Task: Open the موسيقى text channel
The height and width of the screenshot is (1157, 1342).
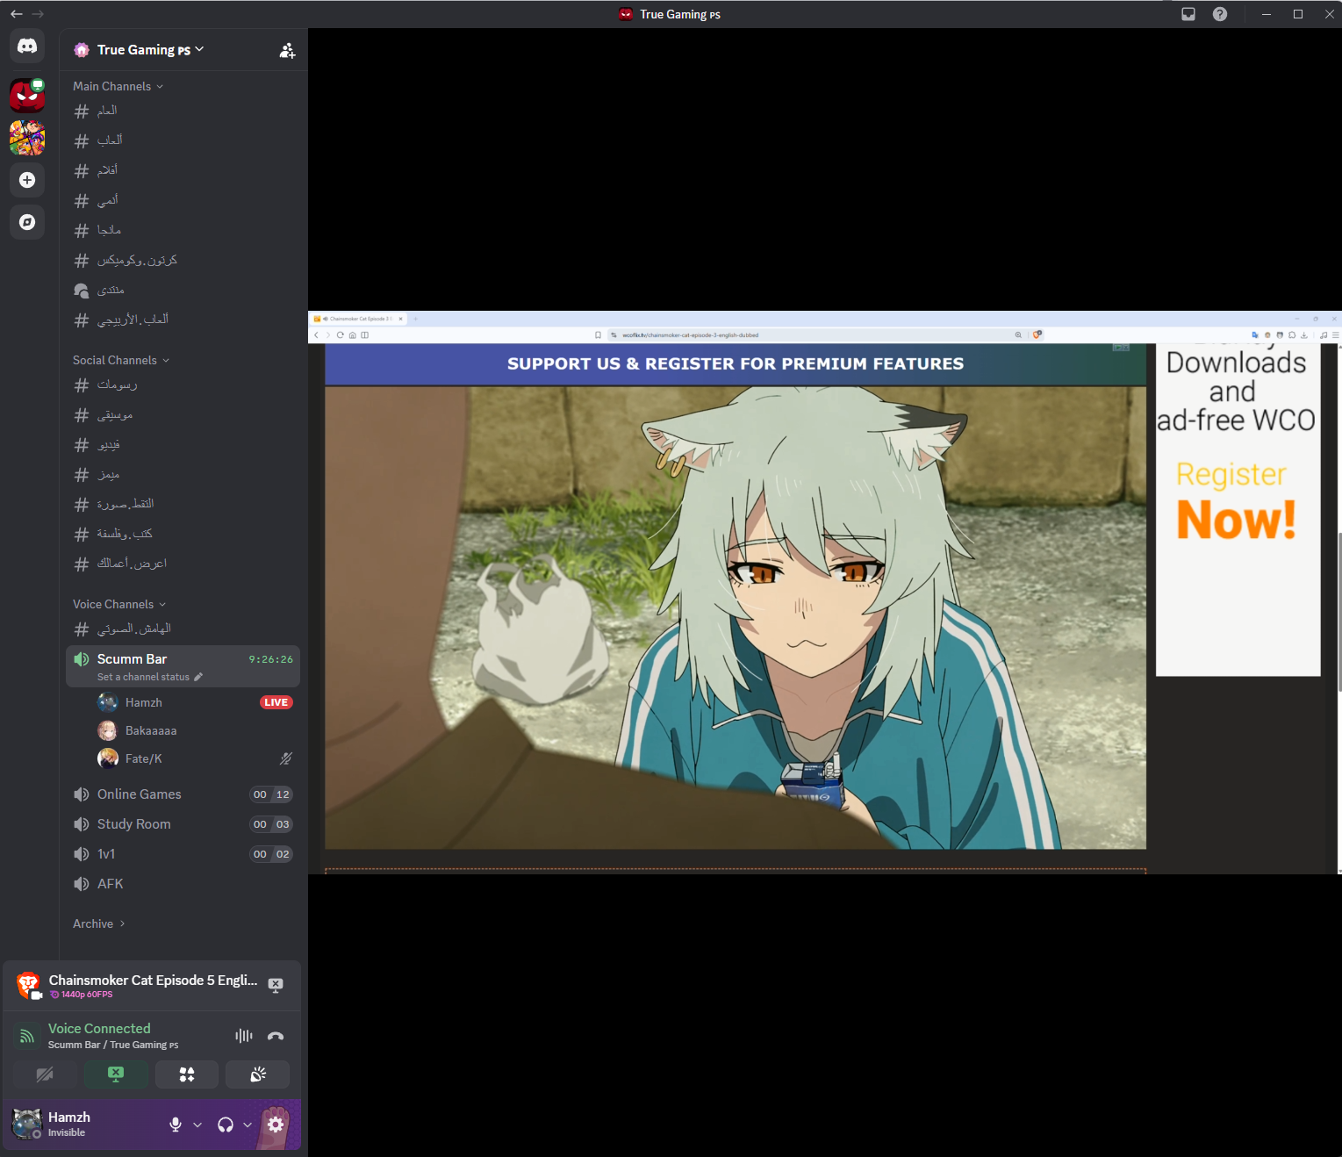Action: [x=183, y=414]
